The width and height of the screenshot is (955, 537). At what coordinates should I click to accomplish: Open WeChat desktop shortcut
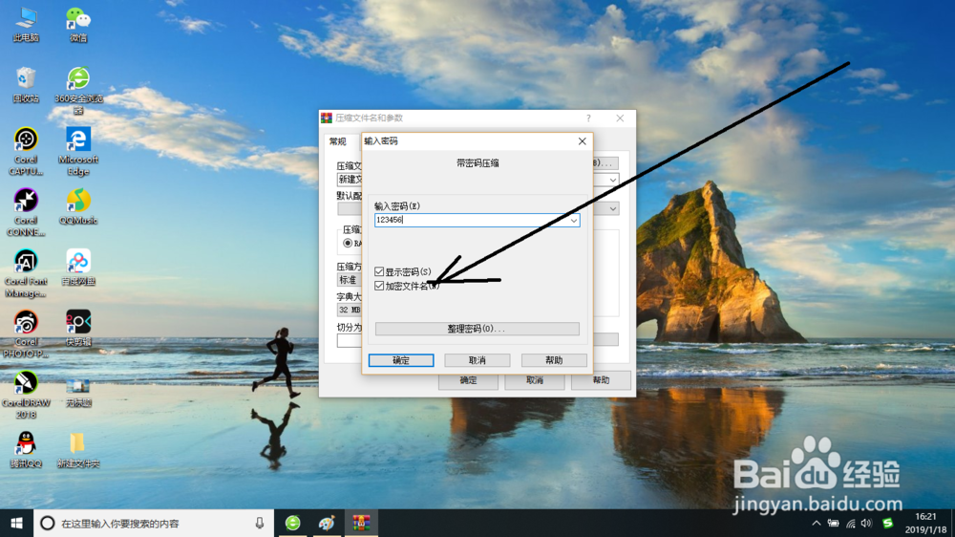[x=78, y=25]
